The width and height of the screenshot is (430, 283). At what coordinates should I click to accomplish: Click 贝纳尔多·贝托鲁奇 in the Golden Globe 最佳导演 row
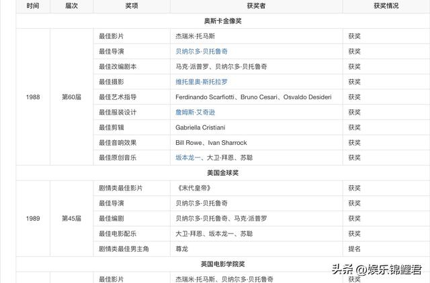pos(202,203)
